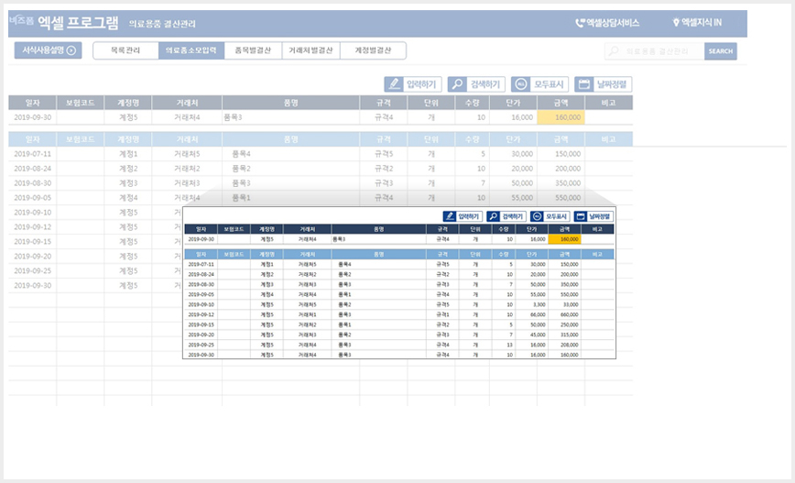Click the magnifier icon on 검색하기 button
This screenshot has height=483, width=795.
pos(457,84)
